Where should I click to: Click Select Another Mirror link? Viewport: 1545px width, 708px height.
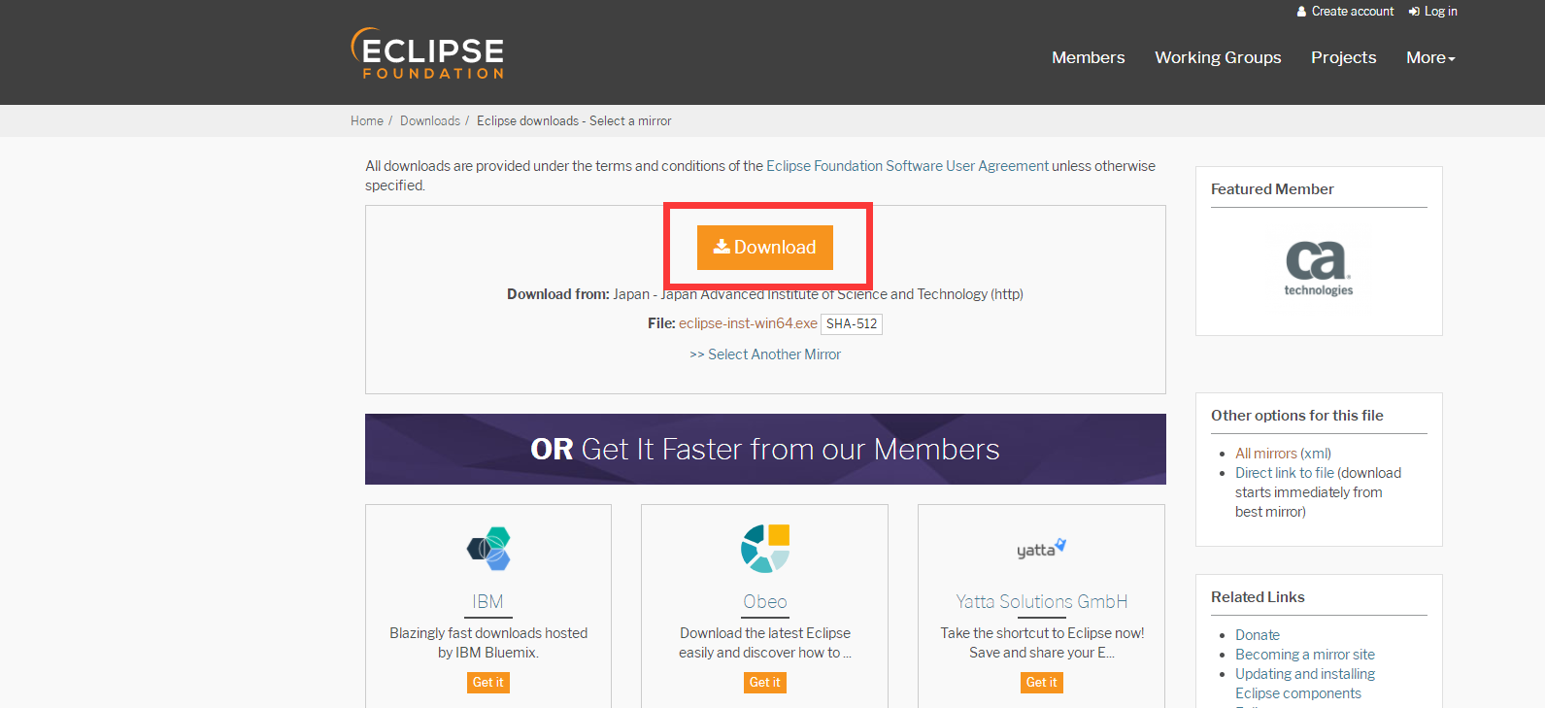[765, 354]
